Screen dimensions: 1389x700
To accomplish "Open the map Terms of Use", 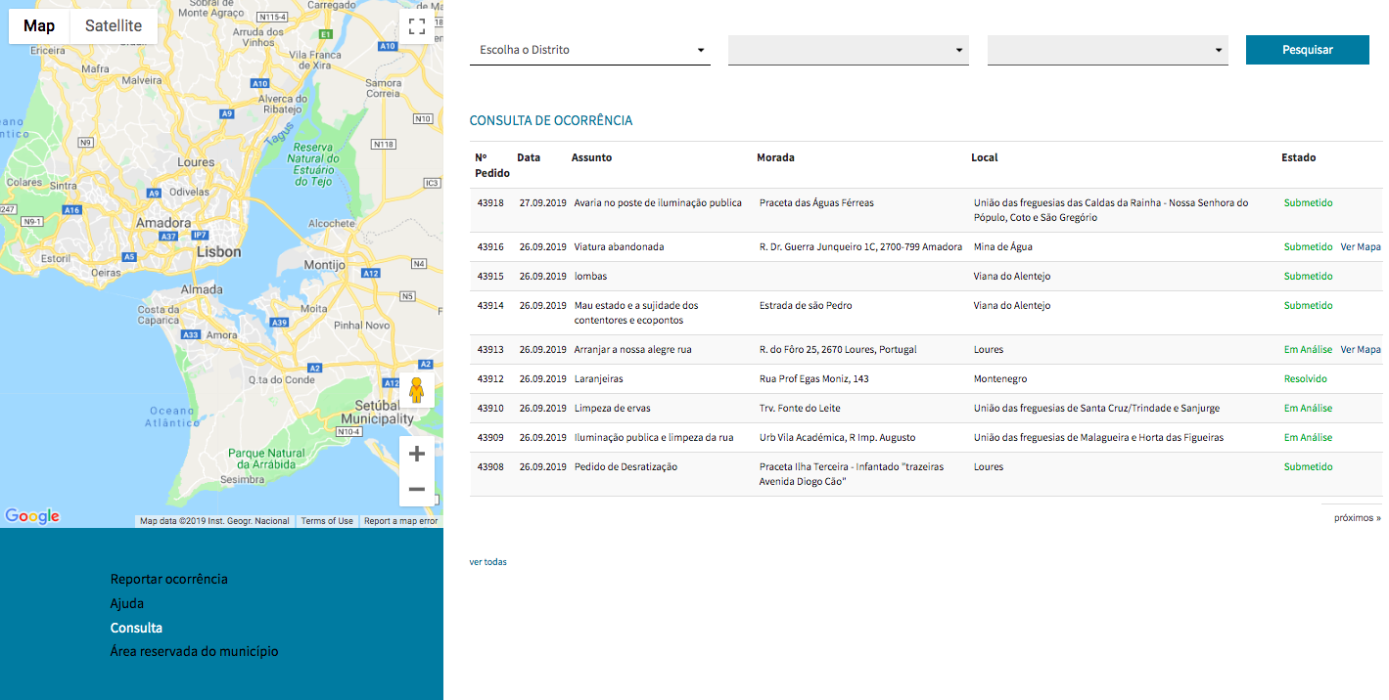I will (x=327, y=521).
